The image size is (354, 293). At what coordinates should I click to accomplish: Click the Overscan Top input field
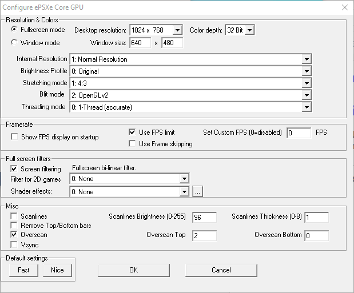[204, 236]
